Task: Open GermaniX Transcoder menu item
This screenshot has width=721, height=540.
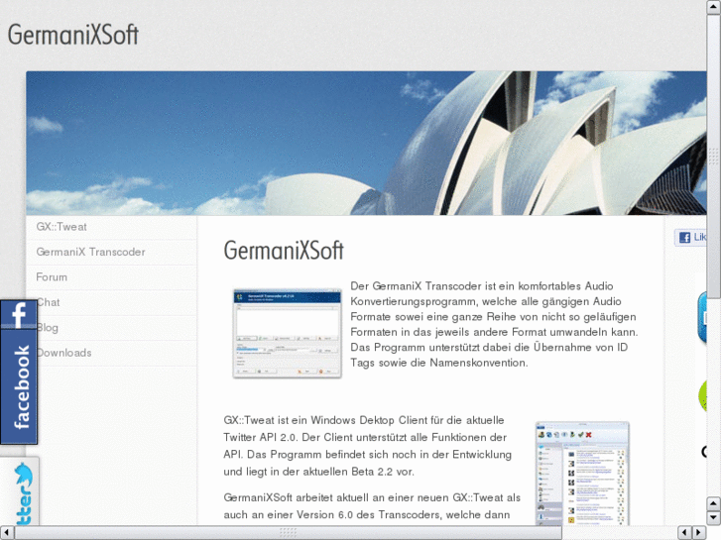Action: coord(90,252)
